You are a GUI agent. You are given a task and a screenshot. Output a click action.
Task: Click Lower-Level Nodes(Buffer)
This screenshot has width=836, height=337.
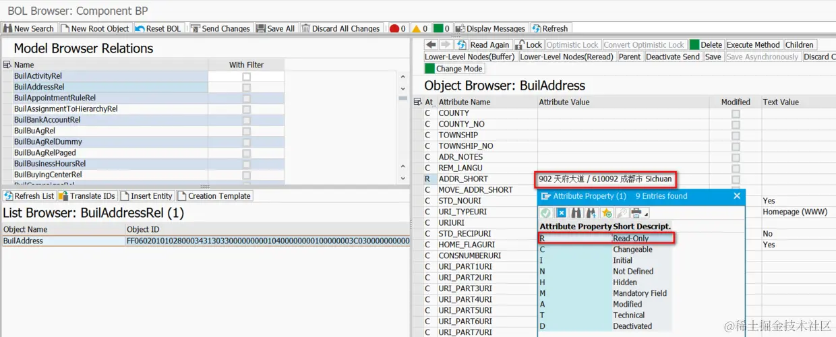470,57
